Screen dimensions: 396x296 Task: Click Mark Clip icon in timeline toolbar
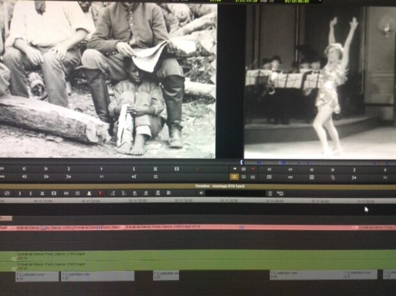[x=42, y=193]
